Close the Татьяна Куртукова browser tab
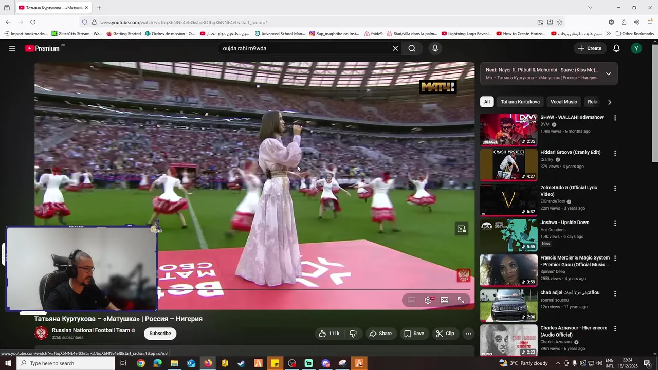658x370 pixels. tap(86, 8)
